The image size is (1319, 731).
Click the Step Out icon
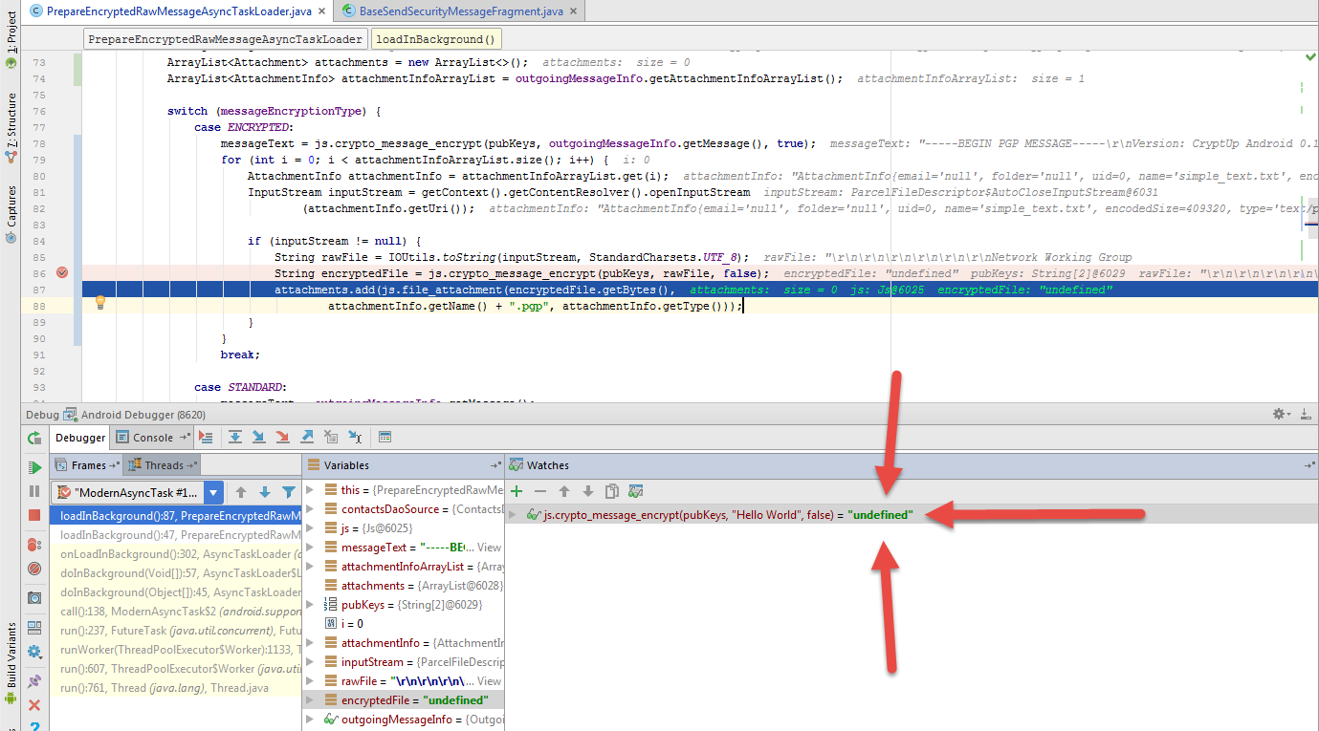point(306,437)
